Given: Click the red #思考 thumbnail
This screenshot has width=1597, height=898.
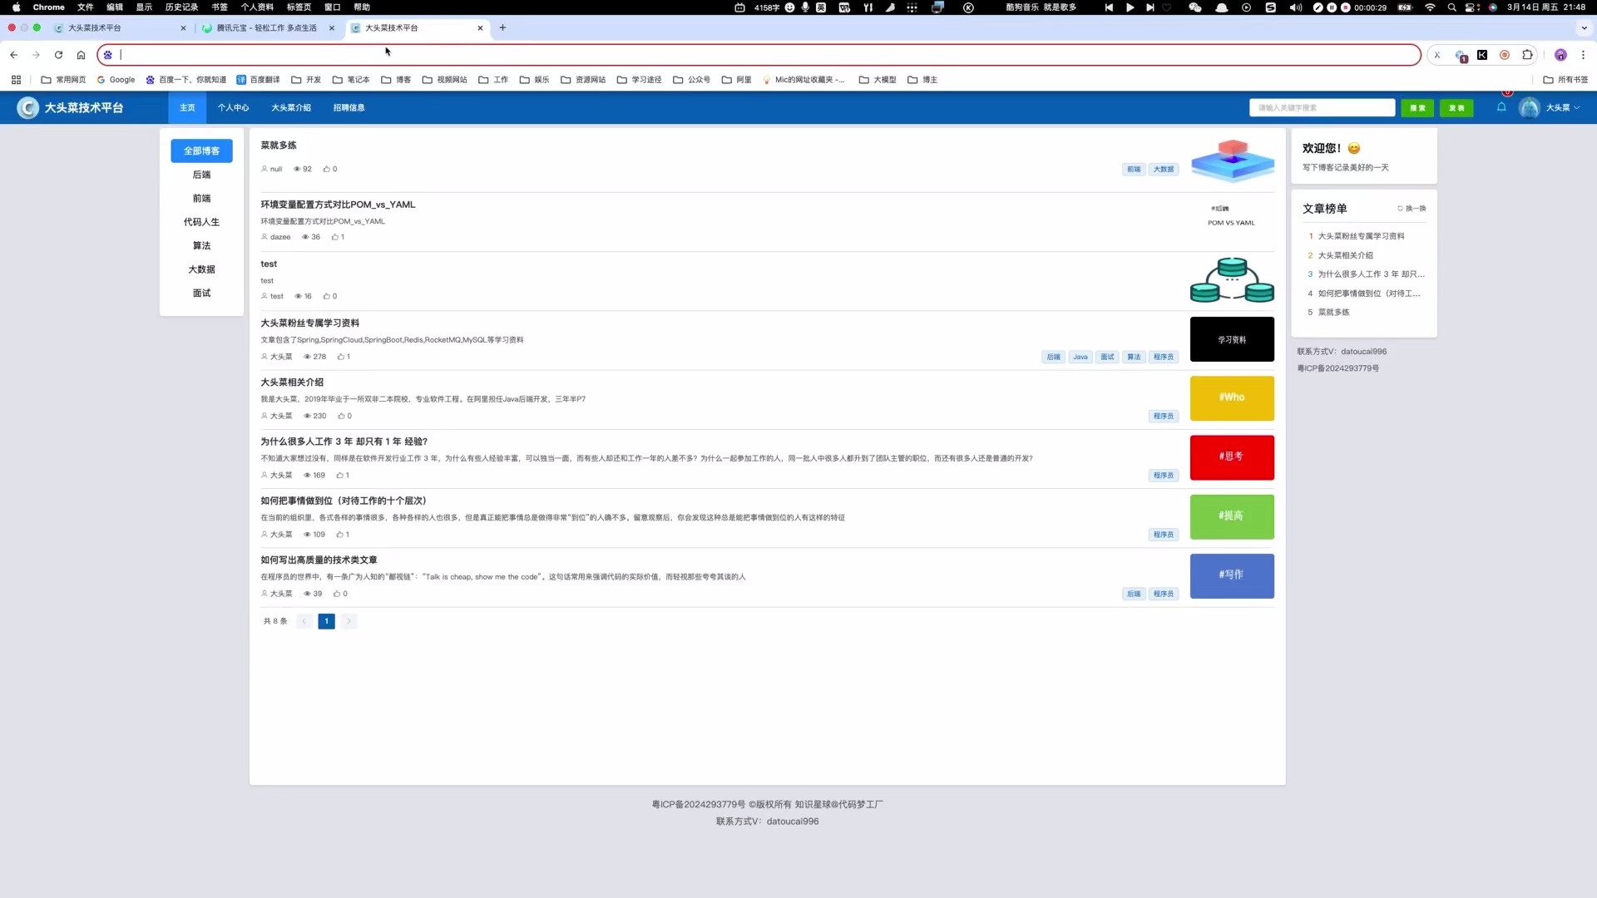Looking at the screenshot, I should tap(1231, 457).
